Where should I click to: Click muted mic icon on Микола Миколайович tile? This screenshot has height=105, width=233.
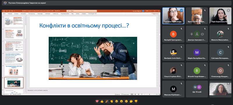tap(228, 29)
